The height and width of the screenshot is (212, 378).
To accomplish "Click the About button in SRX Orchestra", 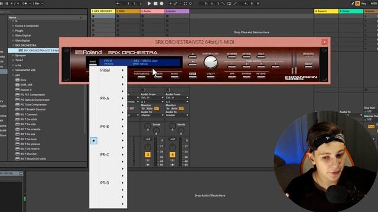I will (x=308, y=67).
